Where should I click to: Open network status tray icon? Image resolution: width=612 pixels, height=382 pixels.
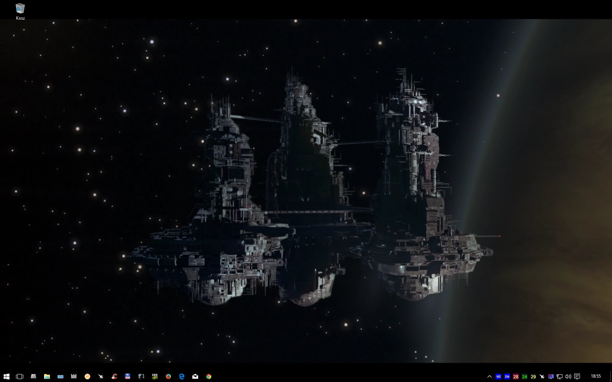(560, 377)
